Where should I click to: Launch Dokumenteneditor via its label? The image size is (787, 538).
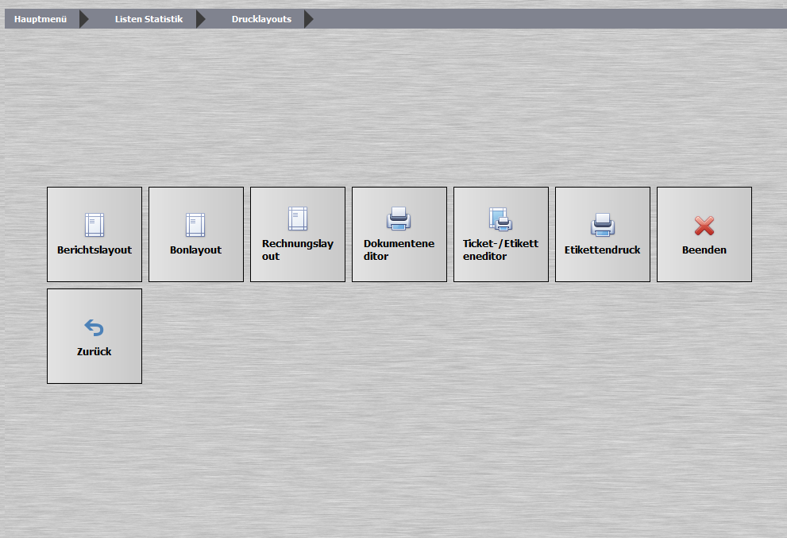tap(399, 250)
